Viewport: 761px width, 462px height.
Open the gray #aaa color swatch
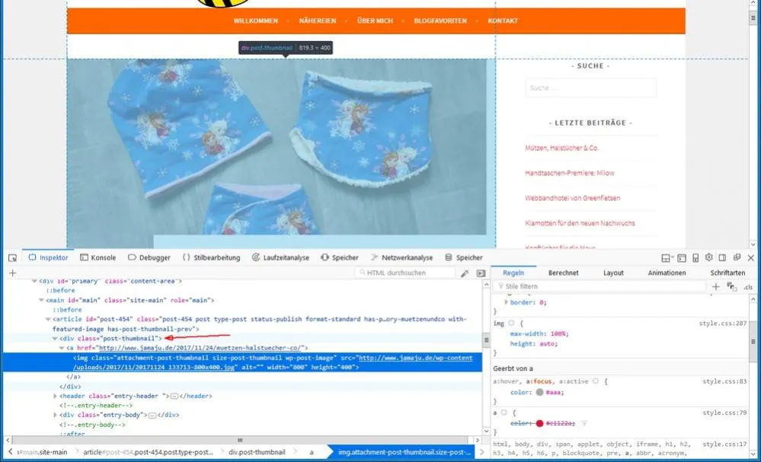539,392
